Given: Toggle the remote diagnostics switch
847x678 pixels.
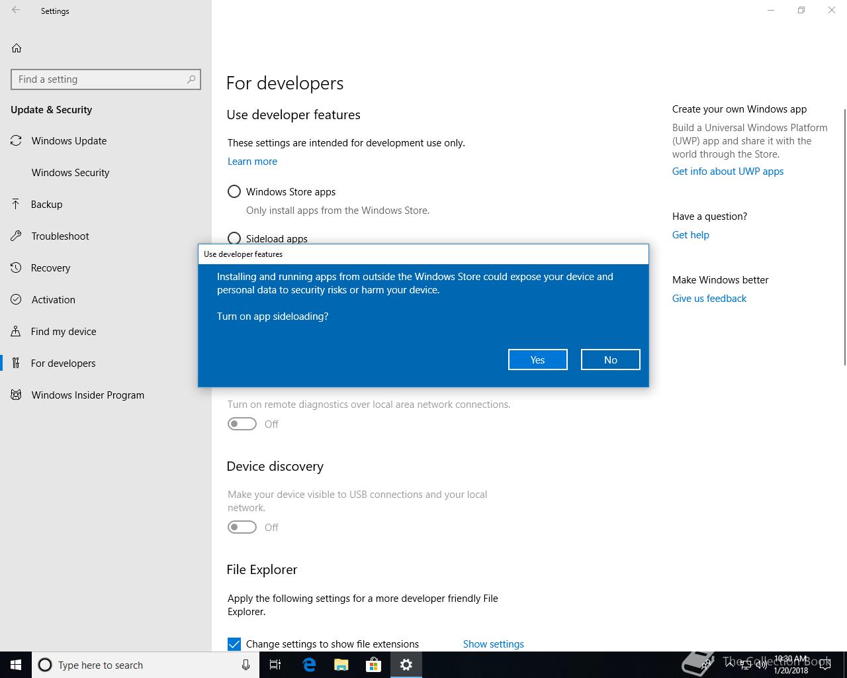Looking at the screenshot, I should (x=242, y=424).
